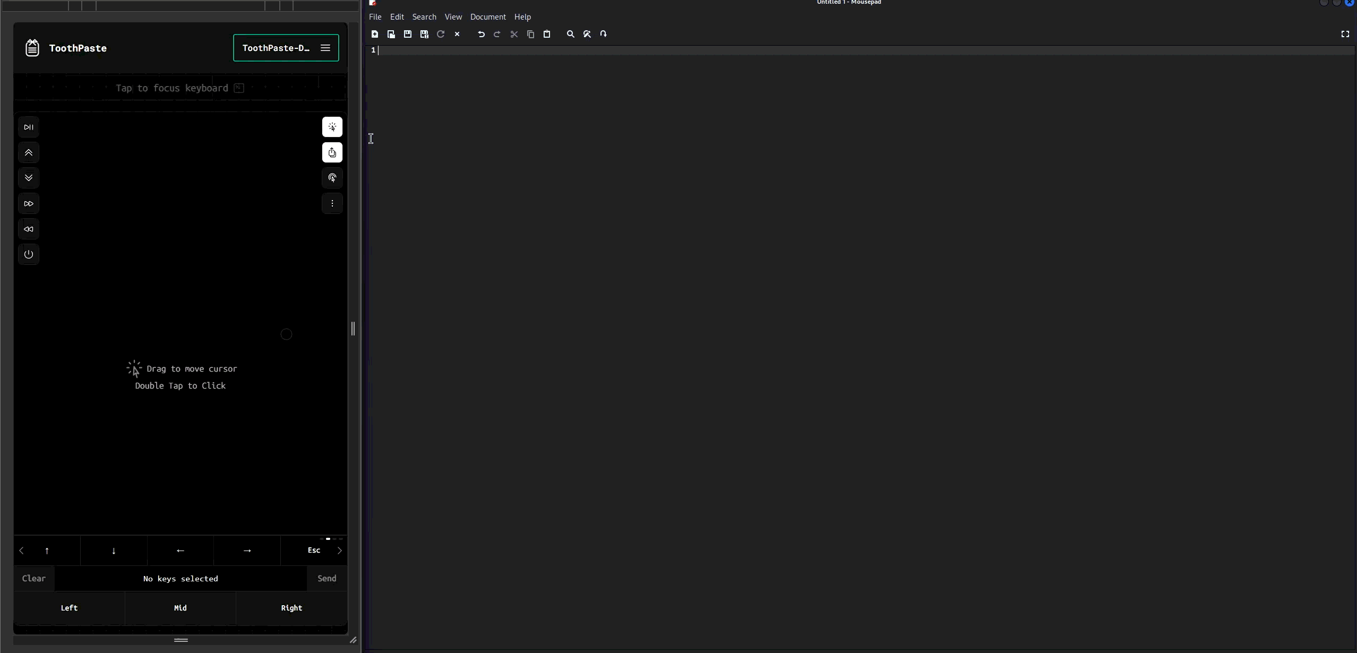Toggle the cursor click mode button
Viewport: 1357px width, 653px height.
click(332, 127)
